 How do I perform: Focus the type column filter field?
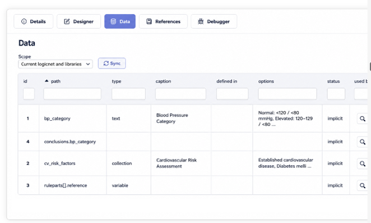click(128, 94)
